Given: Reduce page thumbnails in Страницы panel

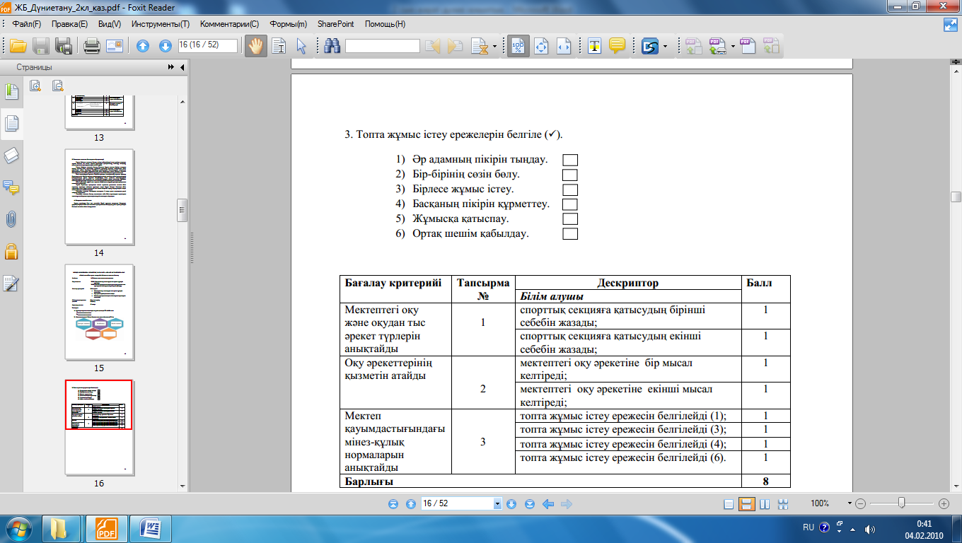Looking at the screenshot, I should pyautogui.click(x=58, y=86).
